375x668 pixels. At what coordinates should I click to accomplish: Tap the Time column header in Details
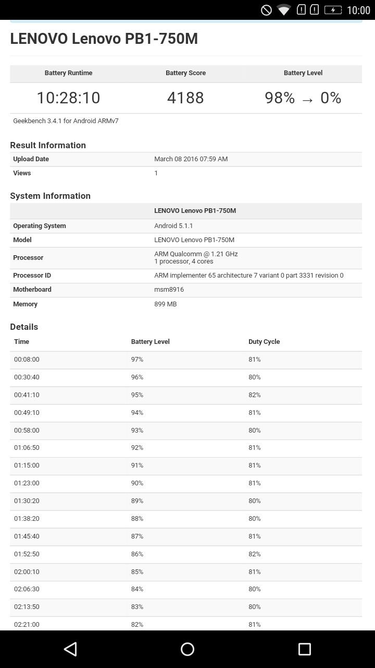[x=21, y=342]
